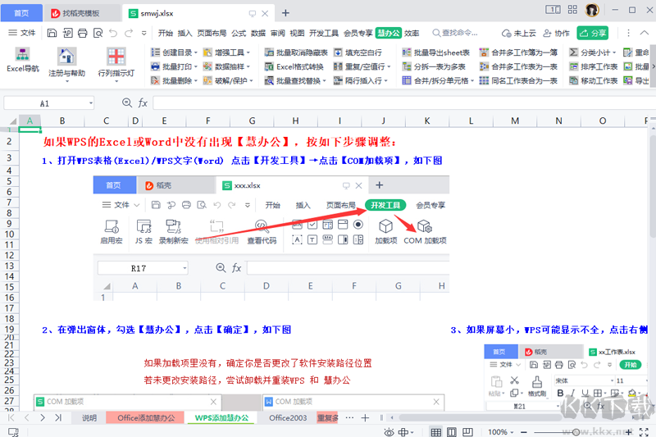Show more sheets with the ellipsis button
Image resolution: width=656 pixels, height=437 pixels.
(349, 417)
